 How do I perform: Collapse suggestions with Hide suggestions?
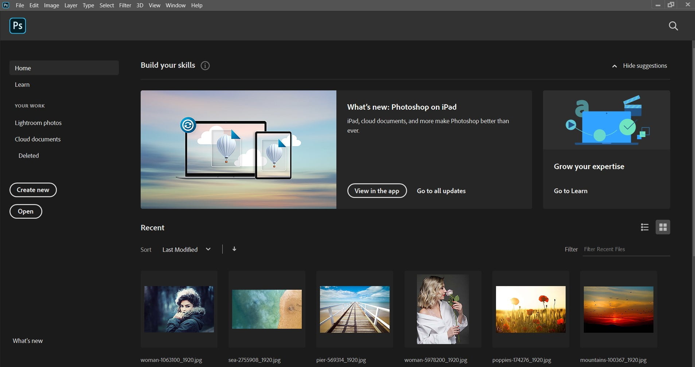coord(644,66)
